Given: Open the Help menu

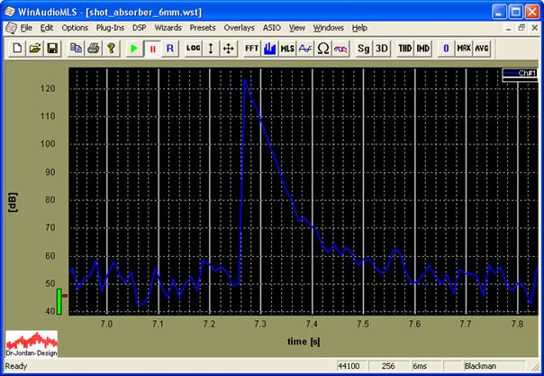Looking at the screenshot, I should [359, 28].
